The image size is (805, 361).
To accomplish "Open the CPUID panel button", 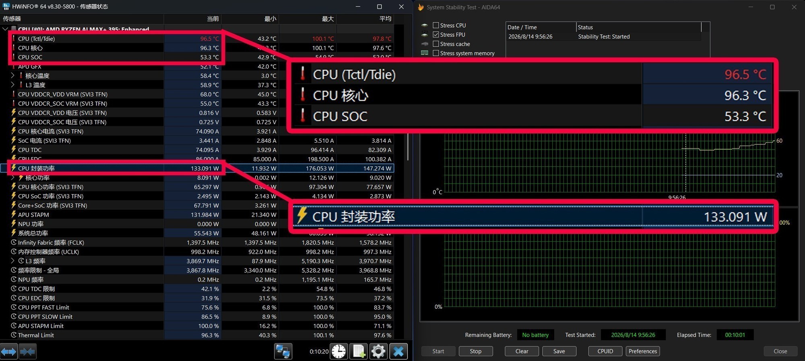I will tap(605, 351).
